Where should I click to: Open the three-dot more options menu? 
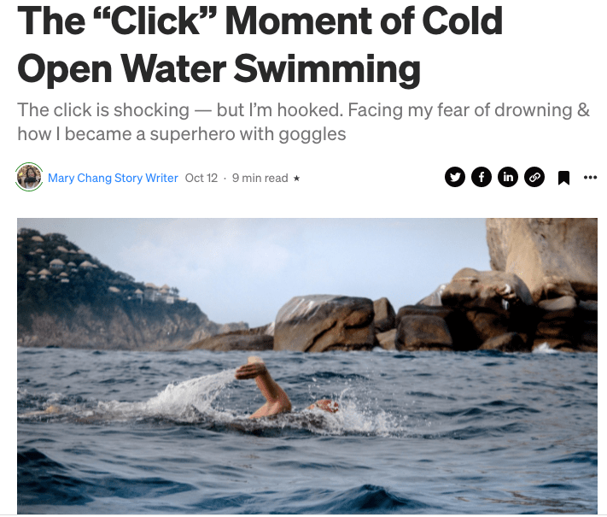(590, 178)
